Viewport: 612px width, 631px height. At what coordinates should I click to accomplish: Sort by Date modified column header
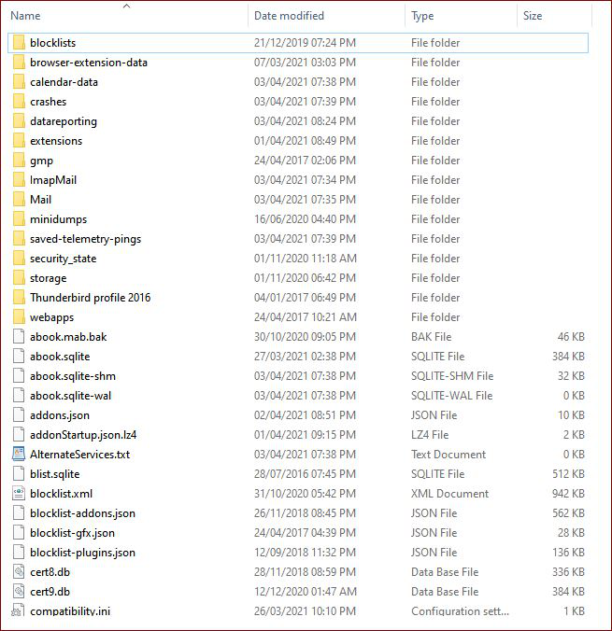[289, 16]
